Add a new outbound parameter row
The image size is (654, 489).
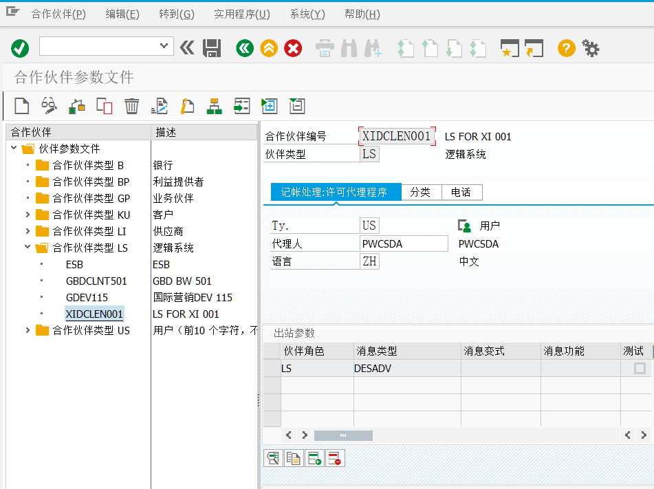click(314, 457)
